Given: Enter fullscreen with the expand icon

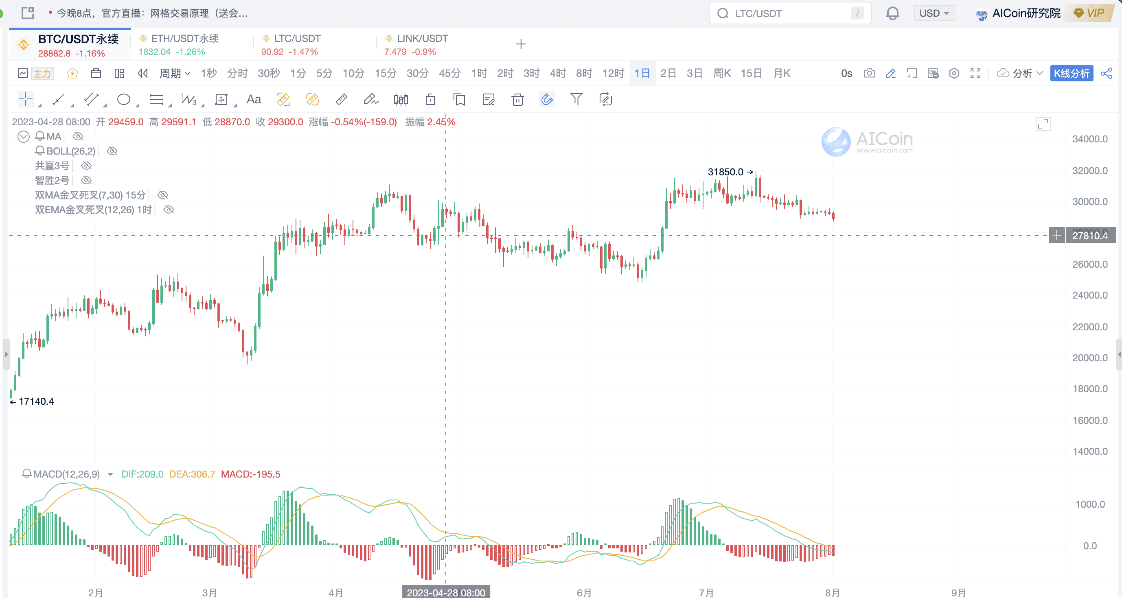Looking at the screenshot, I should click(975, 73).
